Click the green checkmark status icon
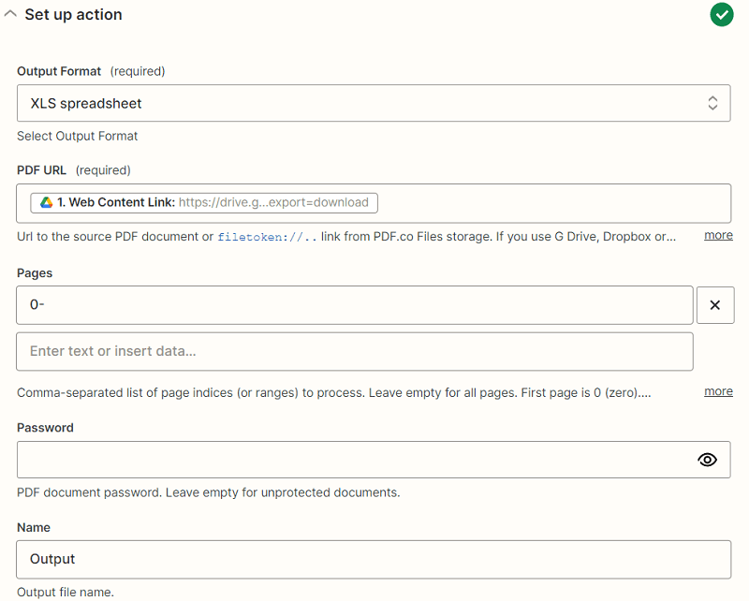Image resolution: width=749 pixels, height=601 pixels. (x=721, y=15)
